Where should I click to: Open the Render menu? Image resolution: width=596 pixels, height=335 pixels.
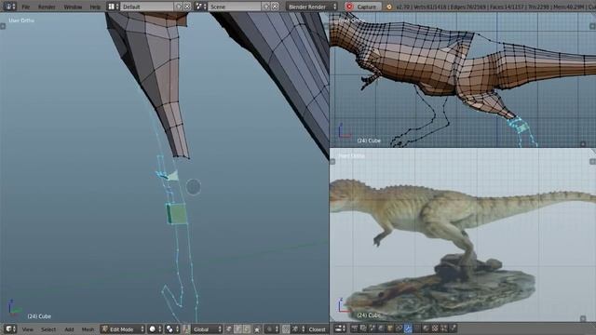click(x=47, y=7)
